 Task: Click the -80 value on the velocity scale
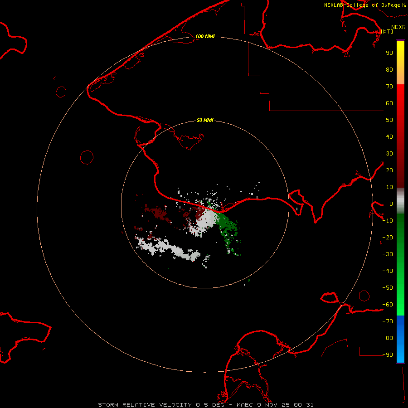tap(388, 338)
